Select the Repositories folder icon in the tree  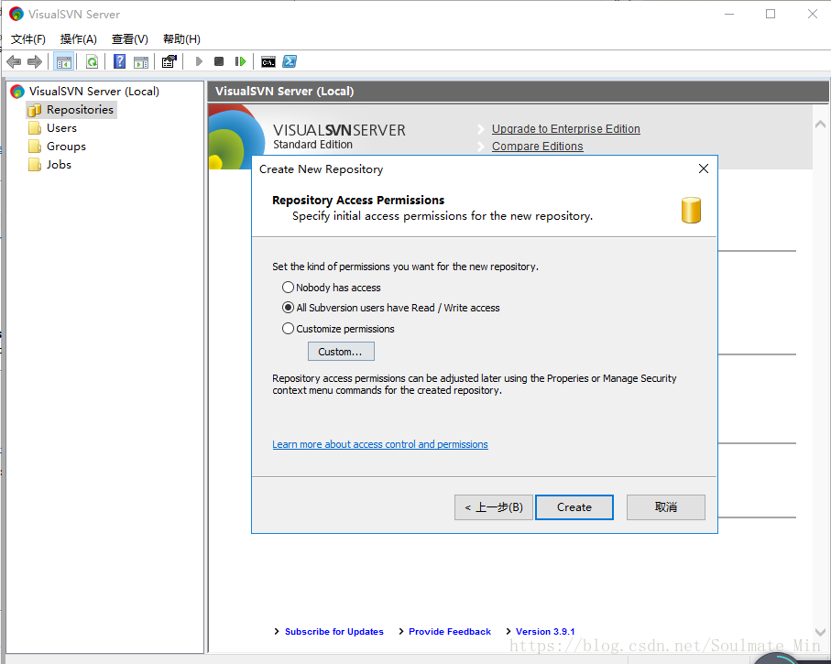point(35,110)
